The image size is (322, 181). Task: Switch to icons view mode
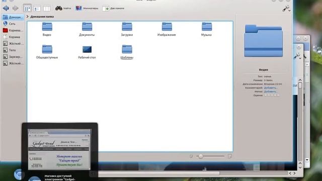tap(27, 9)
